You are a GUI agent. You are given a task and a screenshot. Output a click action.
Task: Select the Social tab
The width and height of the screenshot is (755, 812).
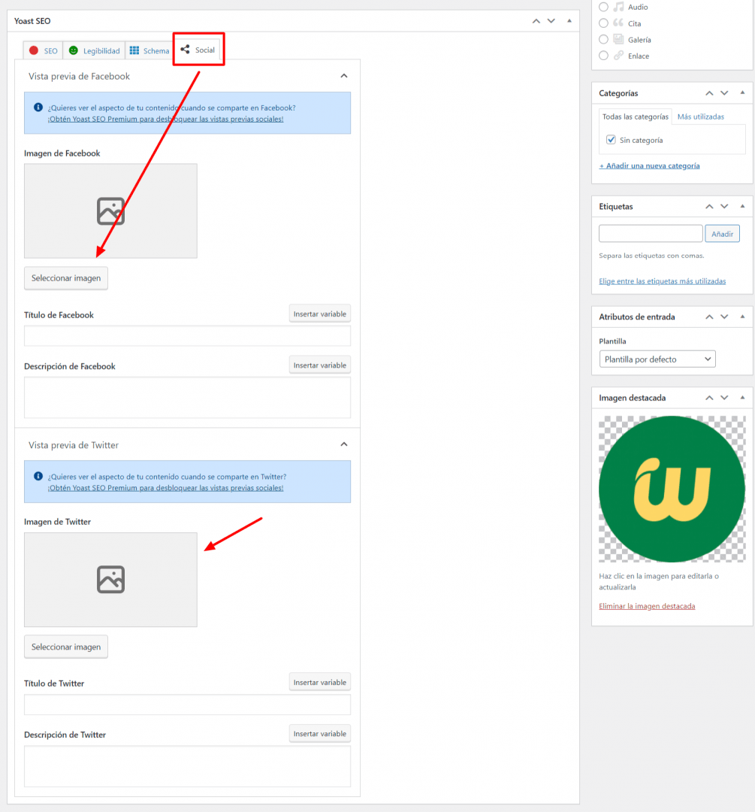[198, 50]
